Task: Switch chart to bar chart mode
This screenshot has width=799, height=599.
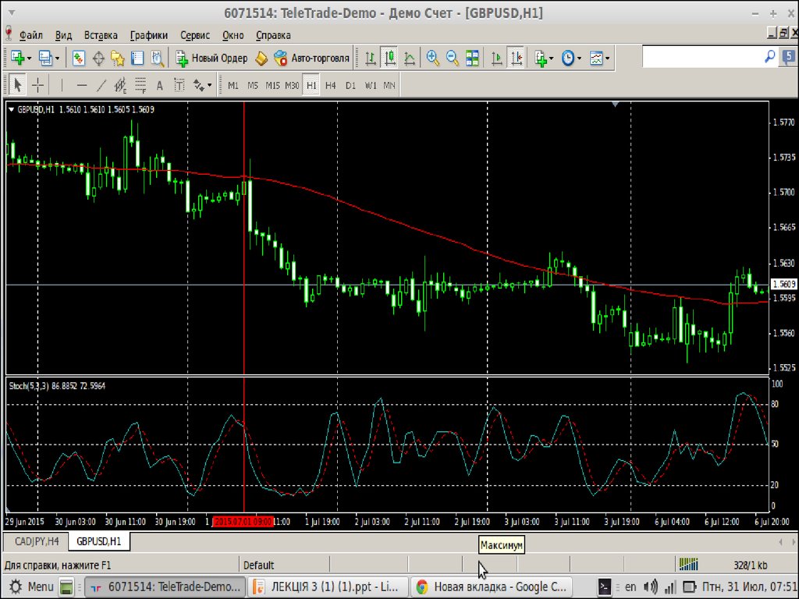Action: (371, 58)
